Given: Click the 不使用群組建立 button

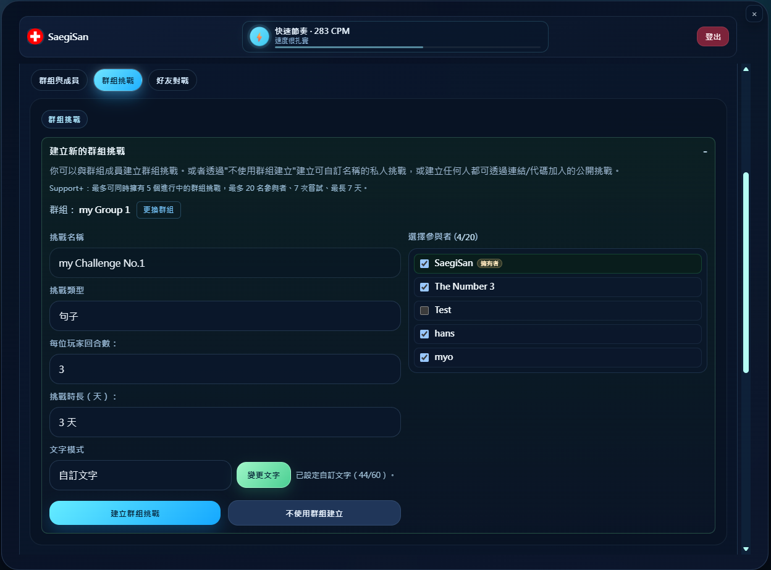Looking at the screenshot, I should point(314,513).
